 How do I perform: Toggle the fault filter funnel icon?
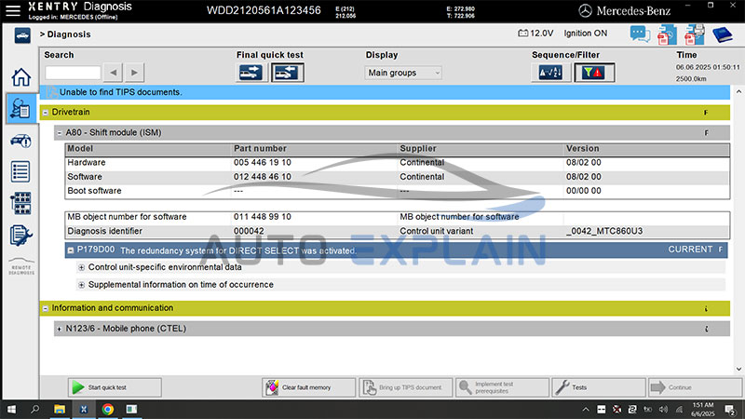point(594,73)
